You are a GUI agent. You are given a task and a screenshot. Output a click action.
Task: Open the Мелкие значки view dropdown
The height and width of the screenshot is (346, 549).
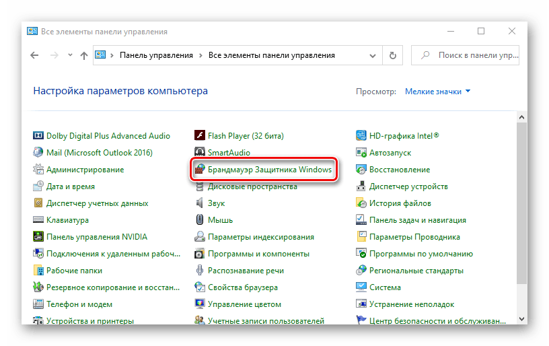(438, 92)
